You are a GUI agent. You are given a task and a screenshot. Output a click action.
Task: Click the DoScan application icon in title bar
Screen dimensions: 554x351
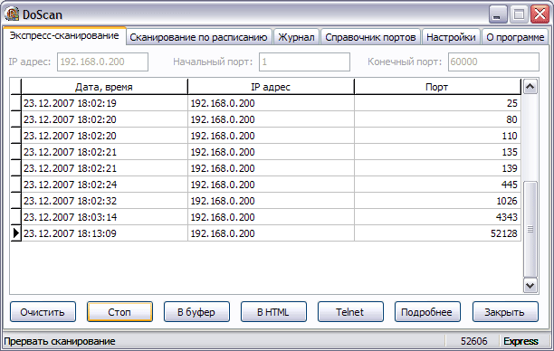12,14
